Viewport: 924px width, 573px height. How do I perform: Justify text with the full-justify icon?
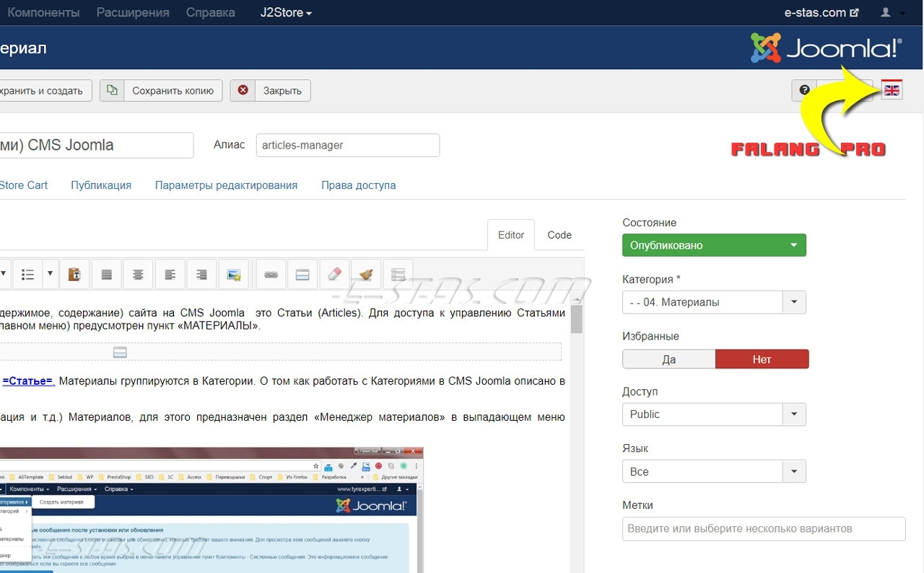(106, 275)
